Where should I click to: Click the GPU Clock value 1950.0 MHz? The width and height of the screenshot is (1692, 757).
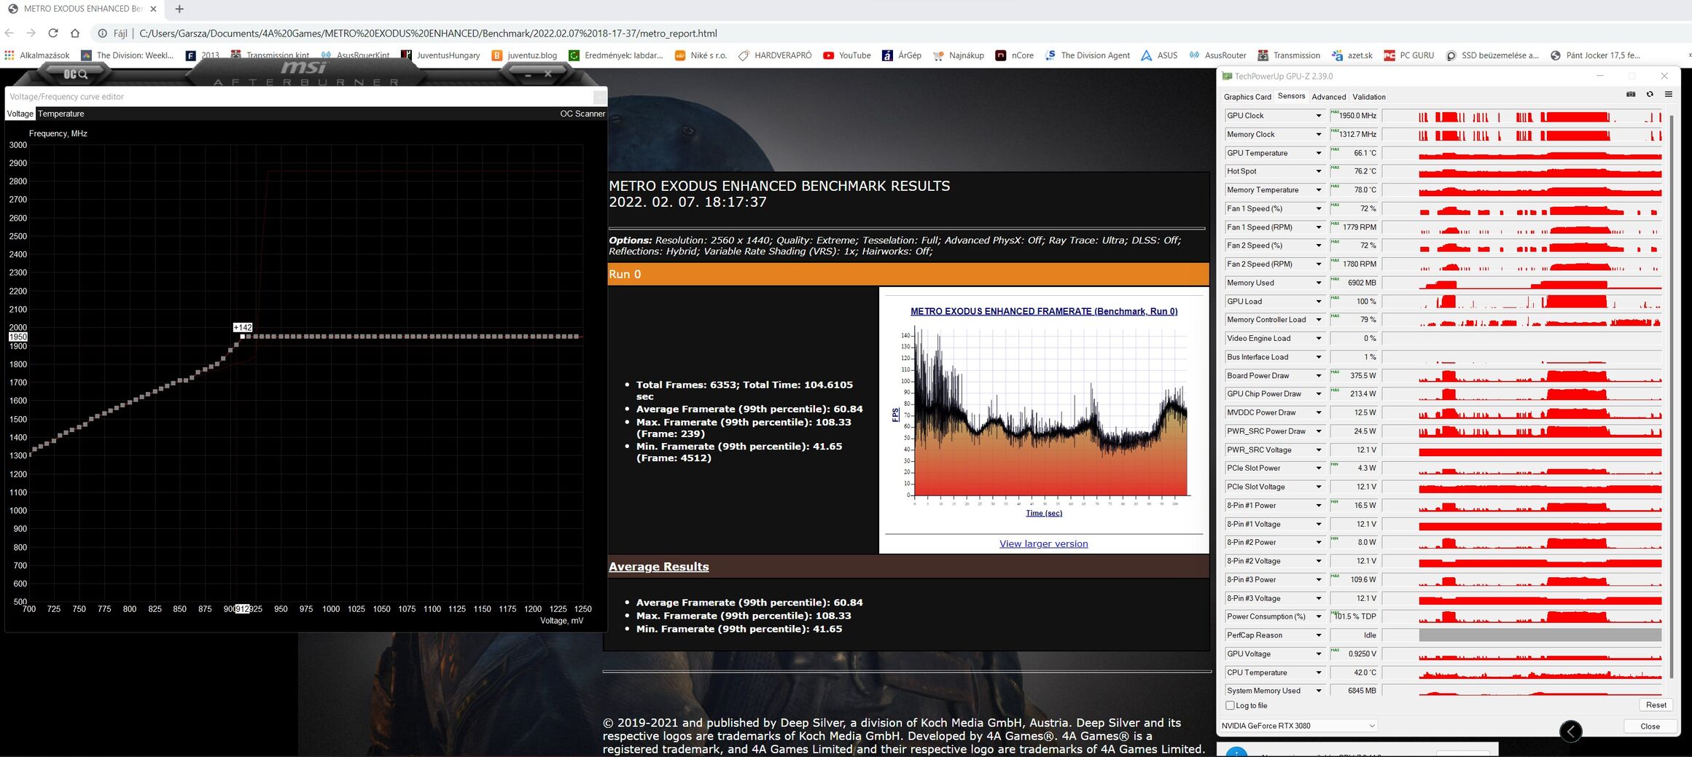click(x=1354, y=116)
